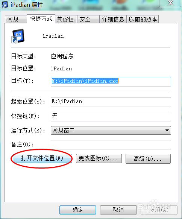
Task: Open the 安全 tab
Action: [88, 19]
